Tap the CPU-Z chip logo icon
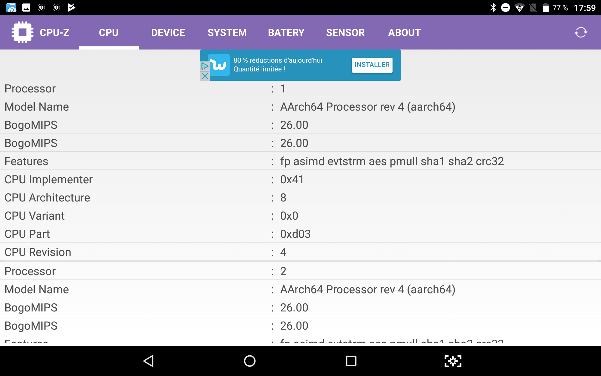 coord(22,32)
